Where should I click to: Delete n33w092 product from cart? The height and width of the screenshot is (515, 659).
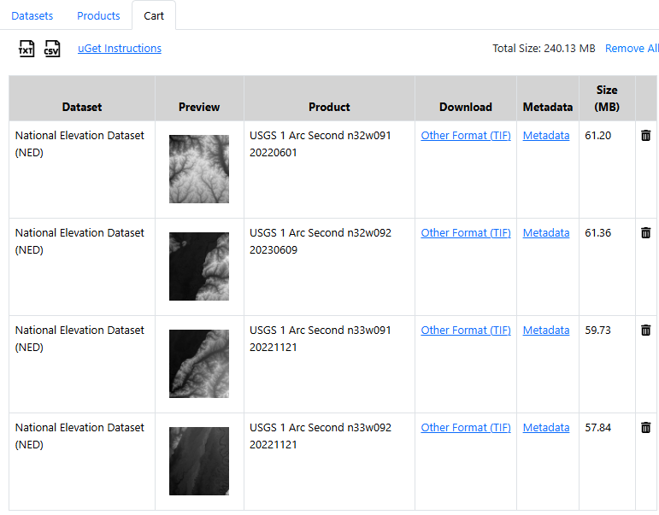tap(645, 428)
